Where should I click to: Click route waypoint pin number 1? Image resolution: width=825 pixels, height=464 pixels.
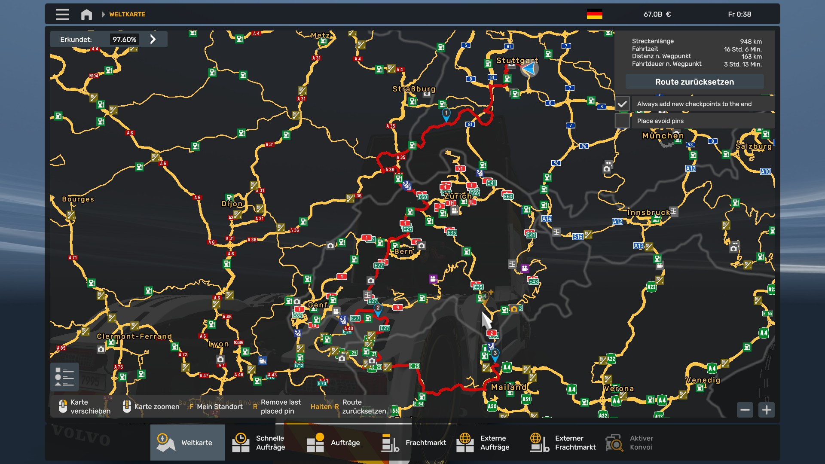pos(446,114)
